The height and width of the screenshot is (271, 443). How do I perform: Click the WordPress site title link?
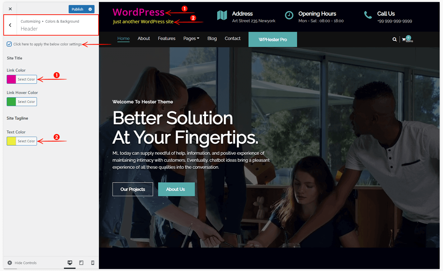coord(139,12)
